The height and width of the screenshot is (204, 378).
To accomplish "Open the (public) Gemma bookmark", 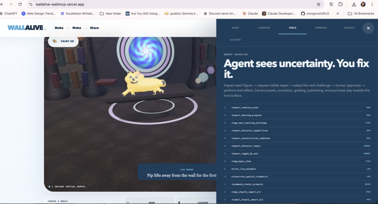I will [x=181, y=14].
